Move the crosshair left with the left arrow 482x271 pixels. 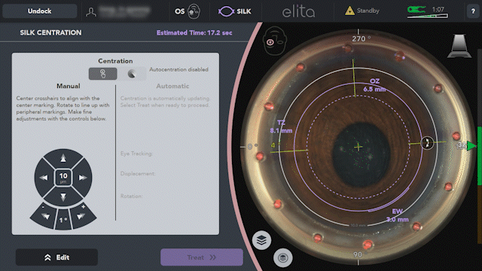tap(44, 178)
